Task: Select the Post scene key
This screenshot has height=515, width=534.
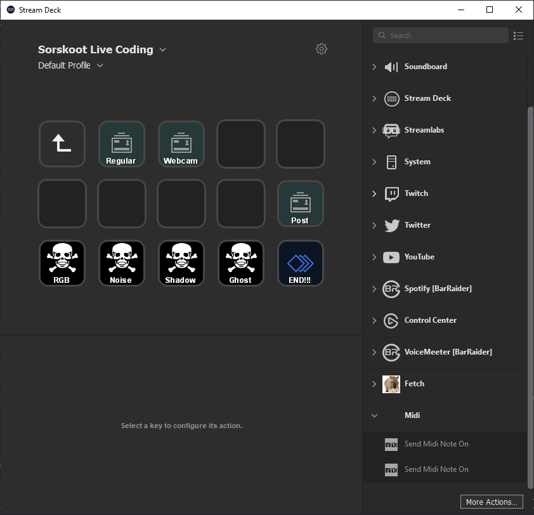Action: point(301,204)
